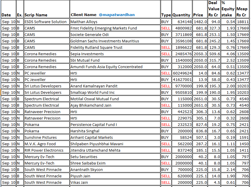Select the Sunshine Pictures scrip cell
This screenshot has width=251, height=187.
click(x=46, y=137)
